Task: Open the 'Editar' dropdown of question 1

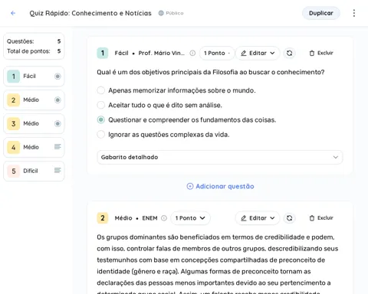Action: [x=258, y=53]
